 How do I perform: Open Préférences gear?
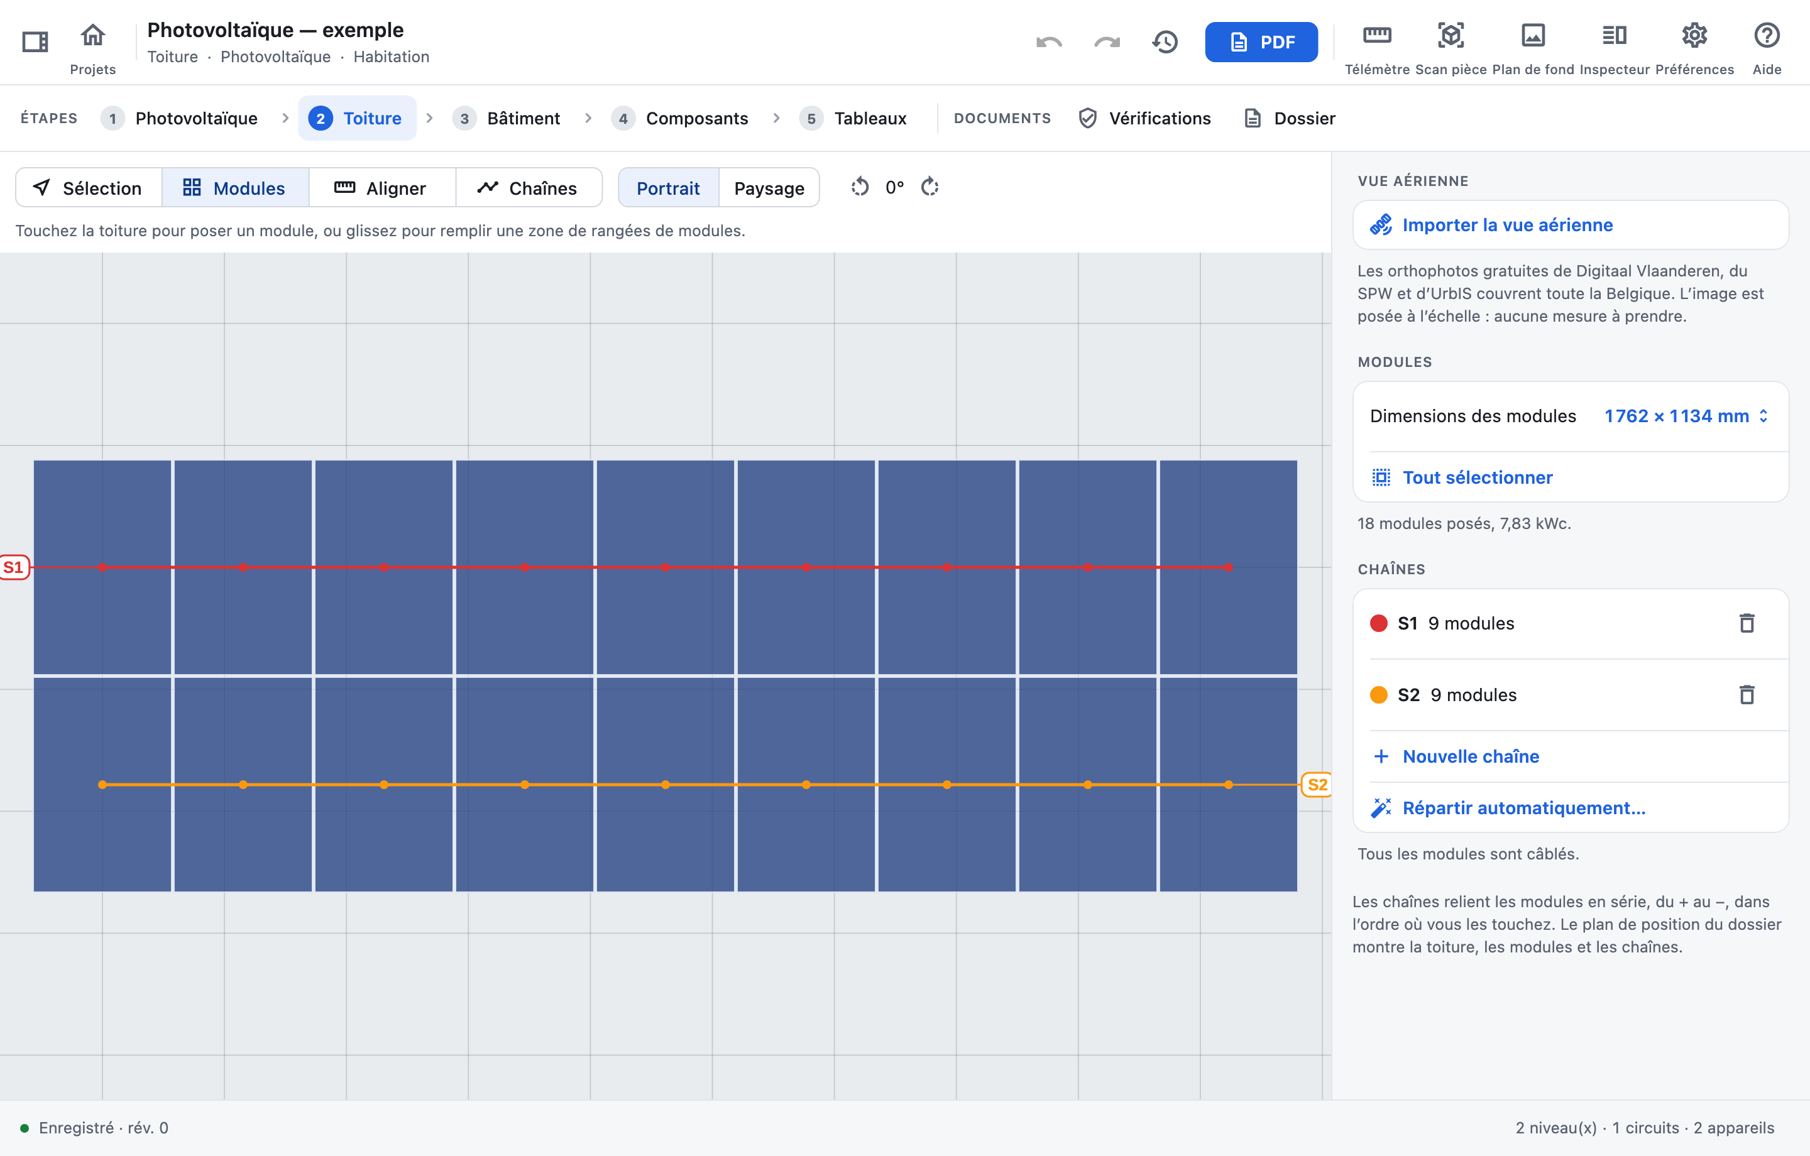coord(1694,48)
